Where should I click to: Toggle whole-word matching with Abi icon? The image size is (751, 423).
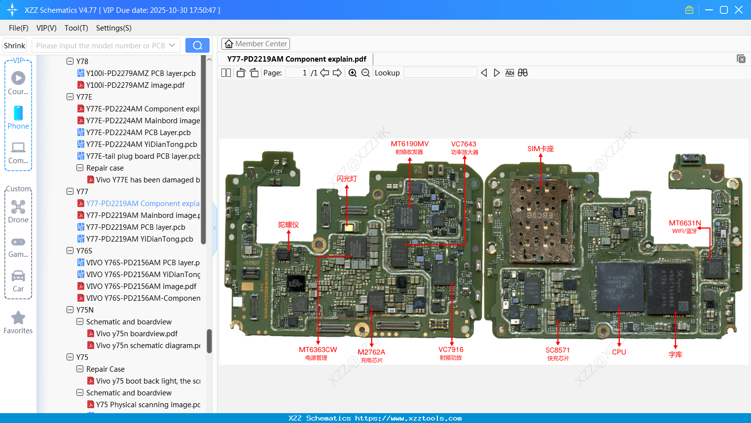[509, 72]
